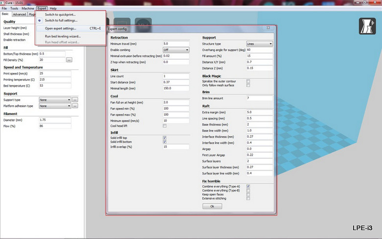This screenshot has height=239, width=382.
Task: Close the Expert config dialog
Action: pyautogui.click(x=268, y=29)
